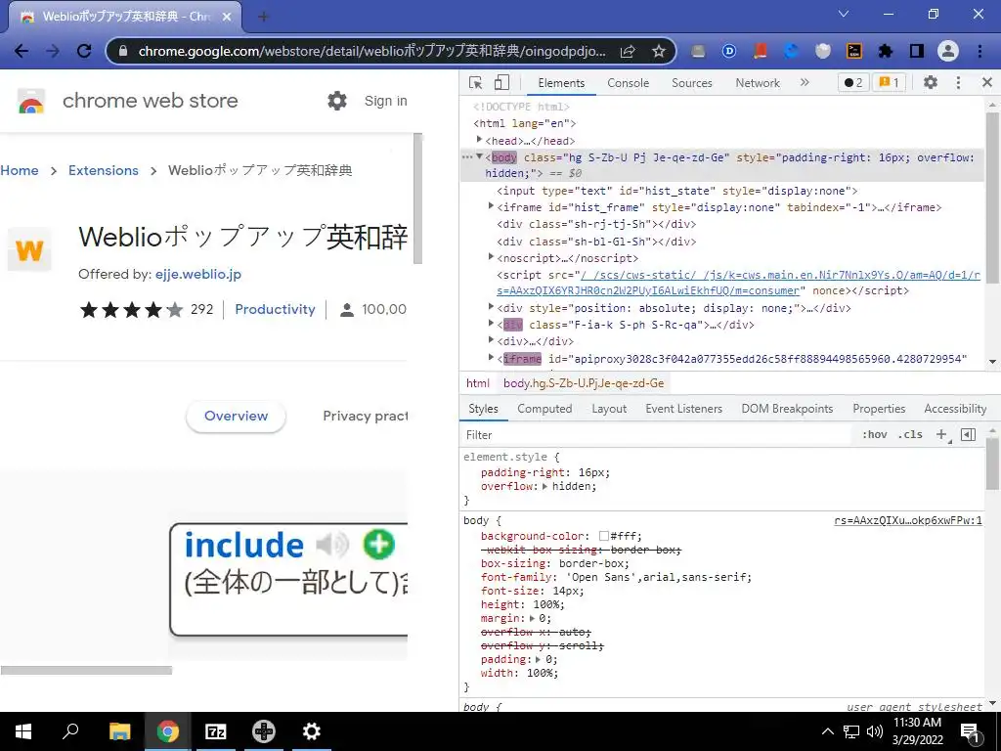The image size is (1001, 751).
Task: Toggle the .cls element classes panel
Action: coord(910,435)
